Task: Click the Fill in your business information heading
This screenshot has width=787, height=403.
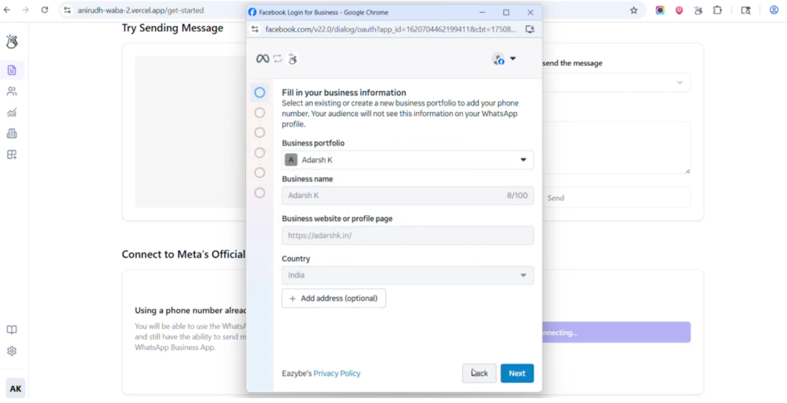Action: pos(344,93)
